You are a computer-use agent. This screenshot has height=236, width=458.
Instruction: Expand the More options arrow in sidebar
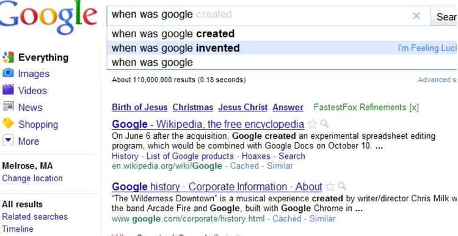[x=8, y=141]
